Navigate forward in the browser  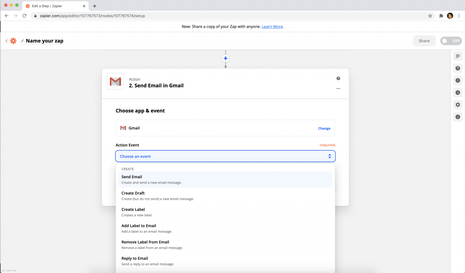pos(15,16)
